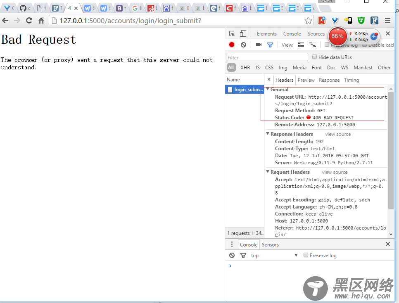Switch to large request rows view
399x303 pixels.
pyautogui.click(x=301, y=45)
